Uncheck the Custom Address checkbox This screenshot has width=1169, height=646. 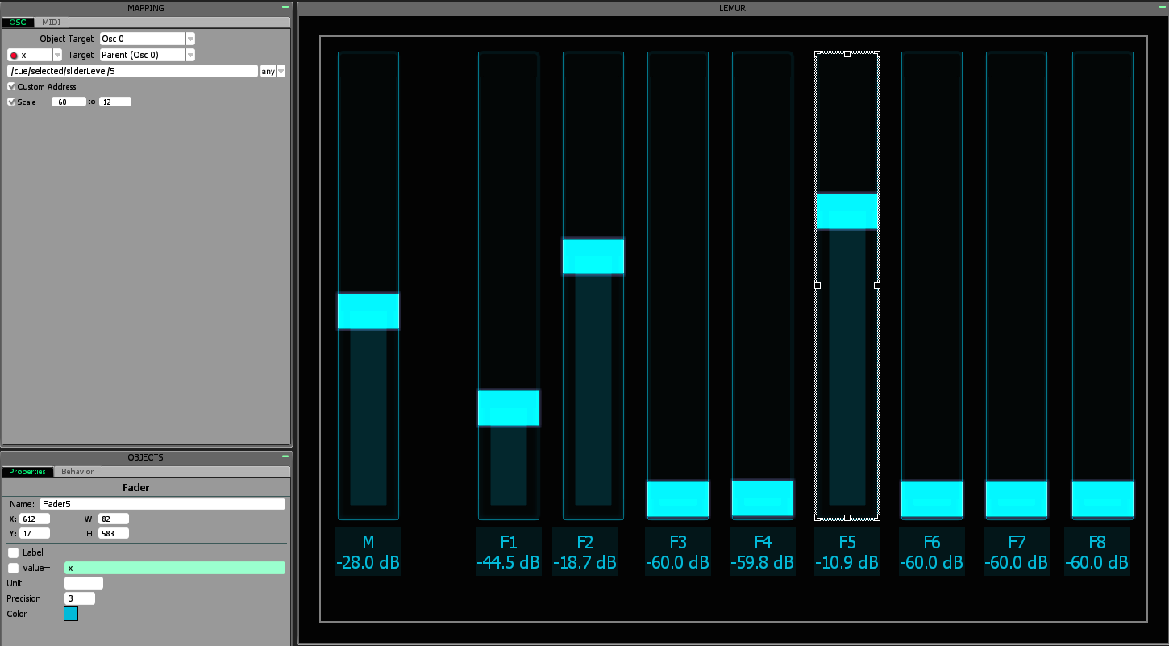coord(11,86)
